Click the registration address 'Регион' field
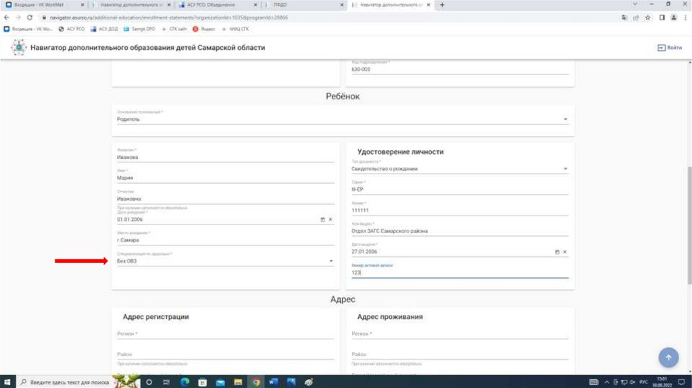 click(225, 334)
